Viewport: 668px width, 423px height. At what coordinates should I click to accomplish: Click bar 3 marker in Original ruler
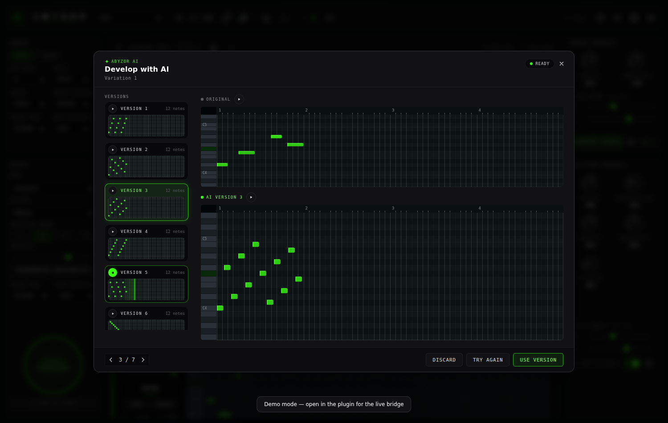[393, 110]
